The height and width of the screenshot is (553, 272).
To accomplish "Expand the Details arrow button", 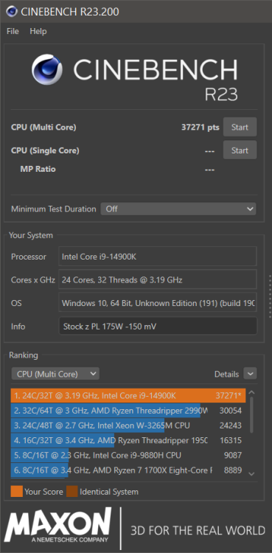I will [x=250, y=374].
